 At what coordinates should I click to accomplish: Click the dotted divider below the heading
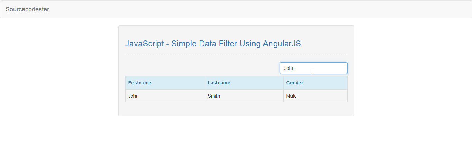pos(236,55)
